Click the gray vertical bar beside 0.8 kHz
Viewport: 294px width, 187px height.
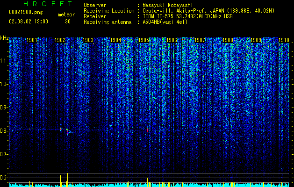click(x=9, y=131)
